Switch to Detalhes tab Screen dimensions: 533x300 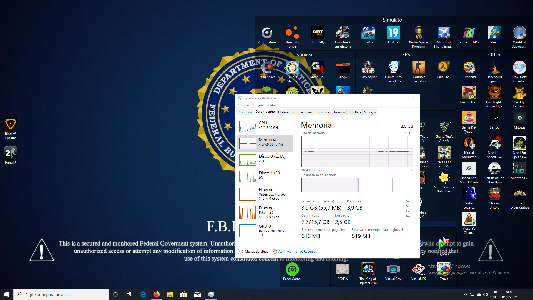point(355,112)
